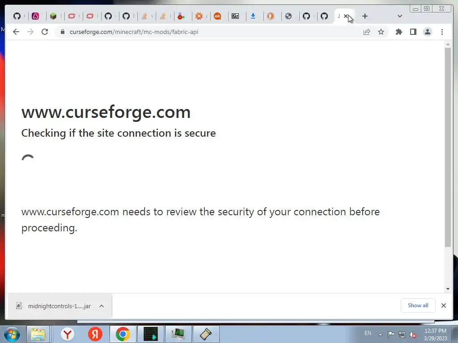Image resolution: width=458 pixels, height=343 pixels.
Task: Open the gray globe icon tab
Action: click(288, 16)
